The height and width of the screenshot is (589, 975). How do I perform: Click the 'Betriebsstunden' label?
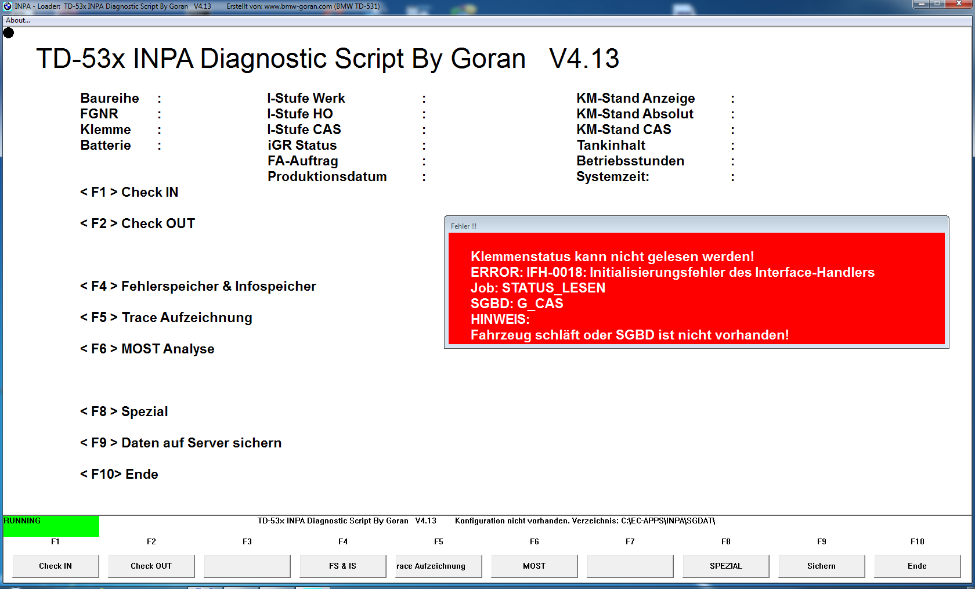pos(630,161)
